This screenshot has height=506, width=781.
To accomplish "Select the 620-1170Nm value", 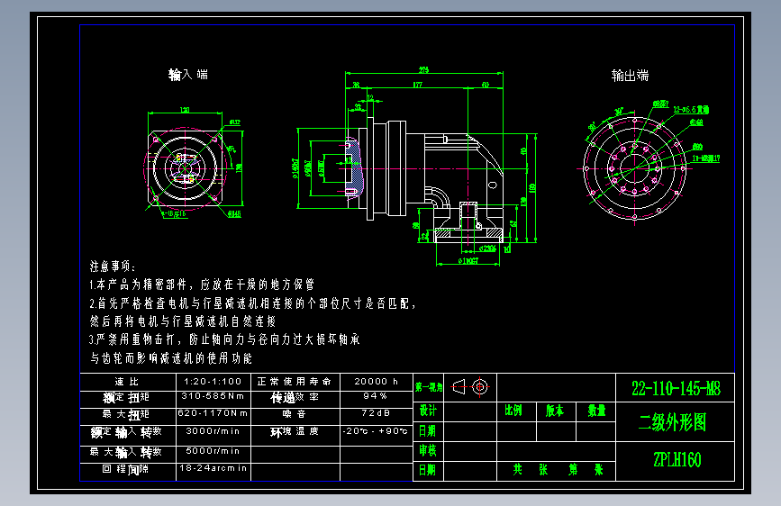I will [x=213, y=413].
